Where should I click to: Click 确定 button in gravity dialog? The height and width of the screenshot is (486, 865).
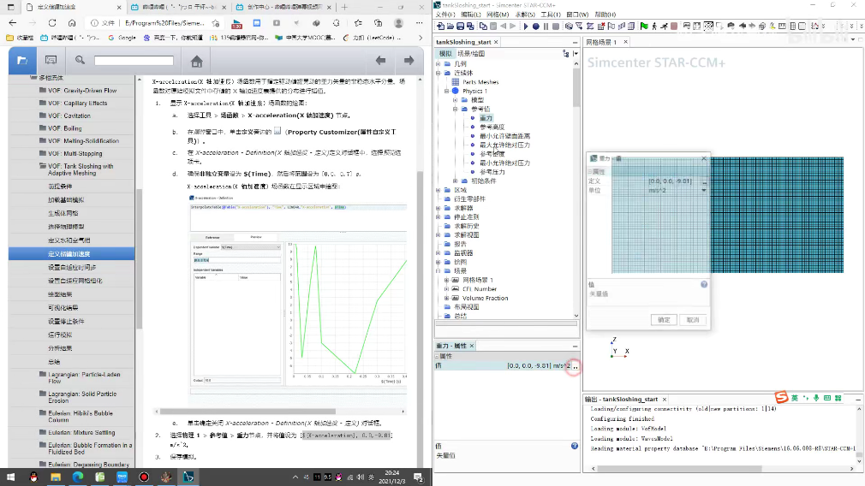point(664,320)
